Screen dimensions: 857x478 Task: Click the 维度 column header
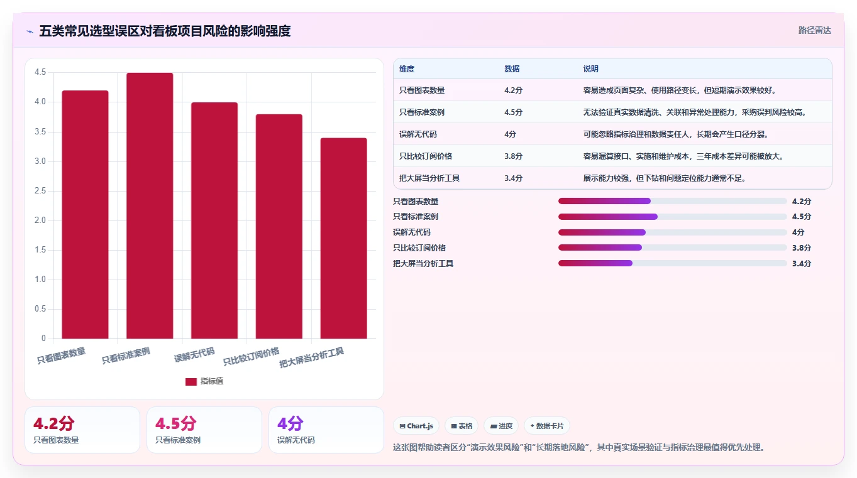407,69
